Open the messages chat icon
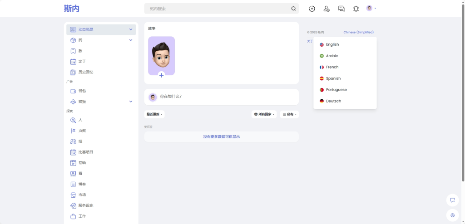The height and width of the screenshot is (224, 465). coord(341,9)
